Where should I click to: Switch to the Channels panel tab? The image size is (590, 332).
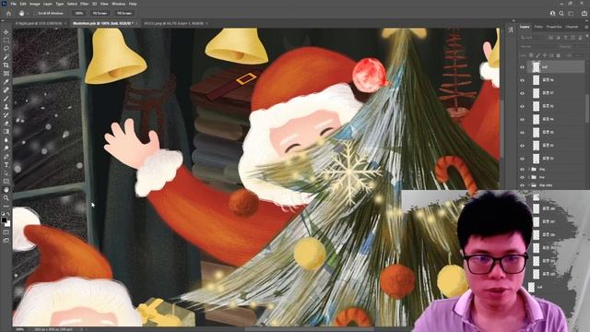click(x=572, y=27)
